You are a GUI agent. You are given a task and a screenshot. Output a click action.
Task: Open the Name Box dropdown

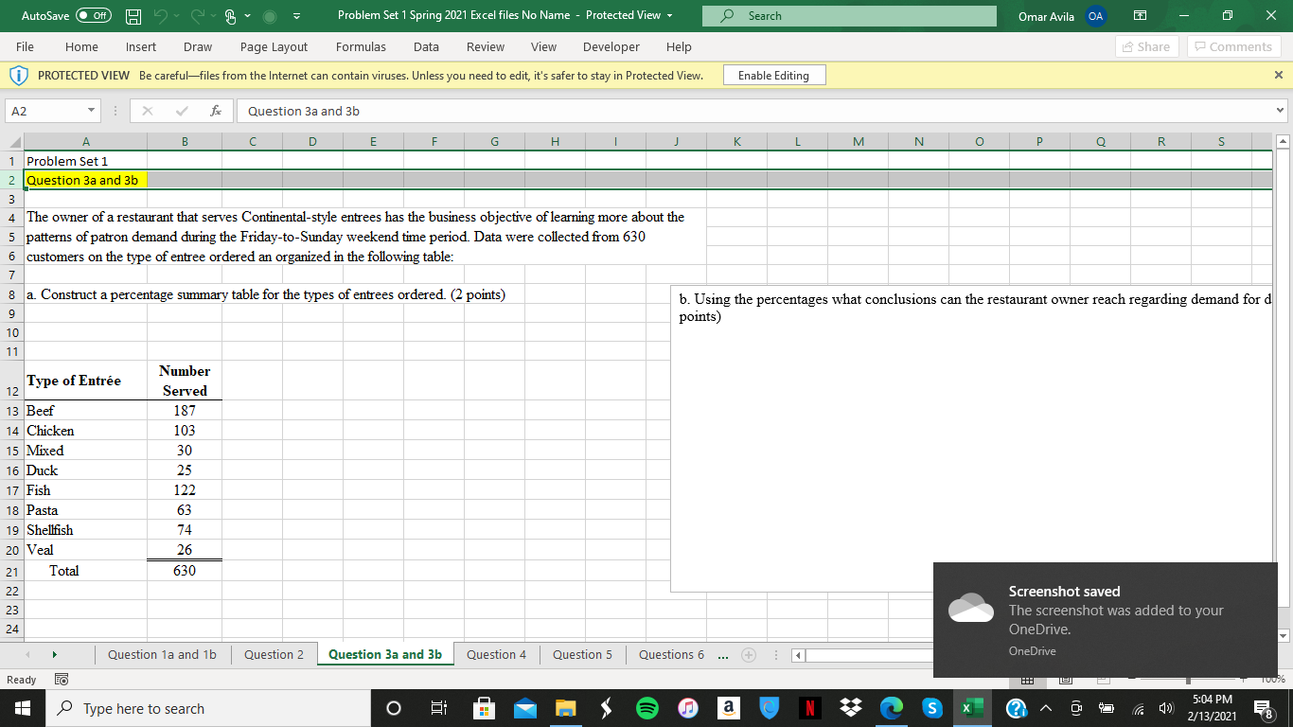91,111
